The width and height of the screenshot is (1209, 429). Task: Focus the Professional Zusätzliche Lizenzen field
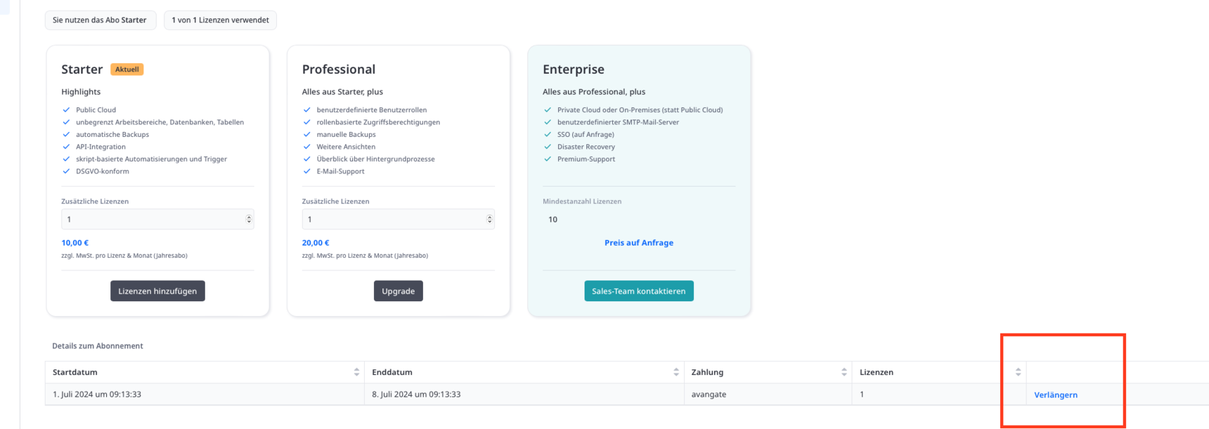(399, 219)
